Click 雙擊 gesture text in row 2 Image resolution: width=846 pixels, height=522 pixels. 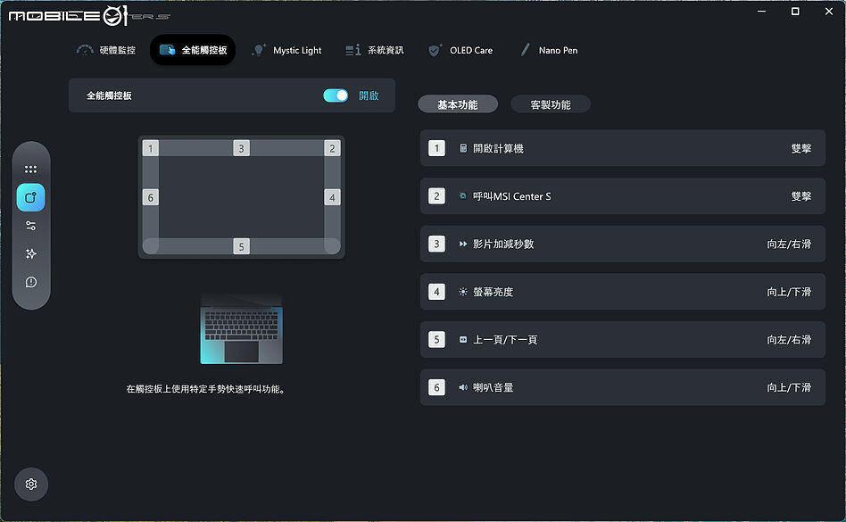801,196
